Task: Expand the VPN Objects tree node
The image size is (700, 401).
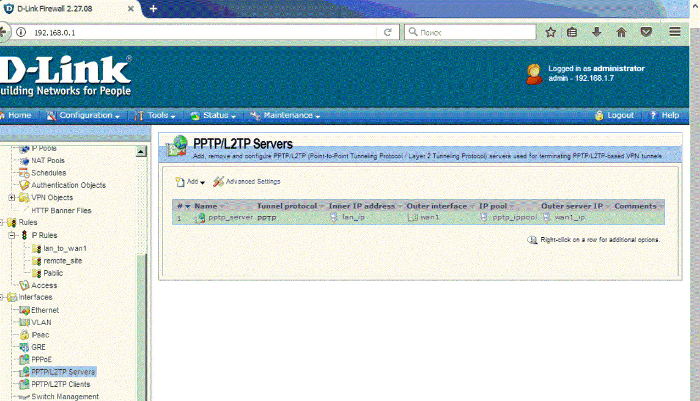Action: pos(12,197)
